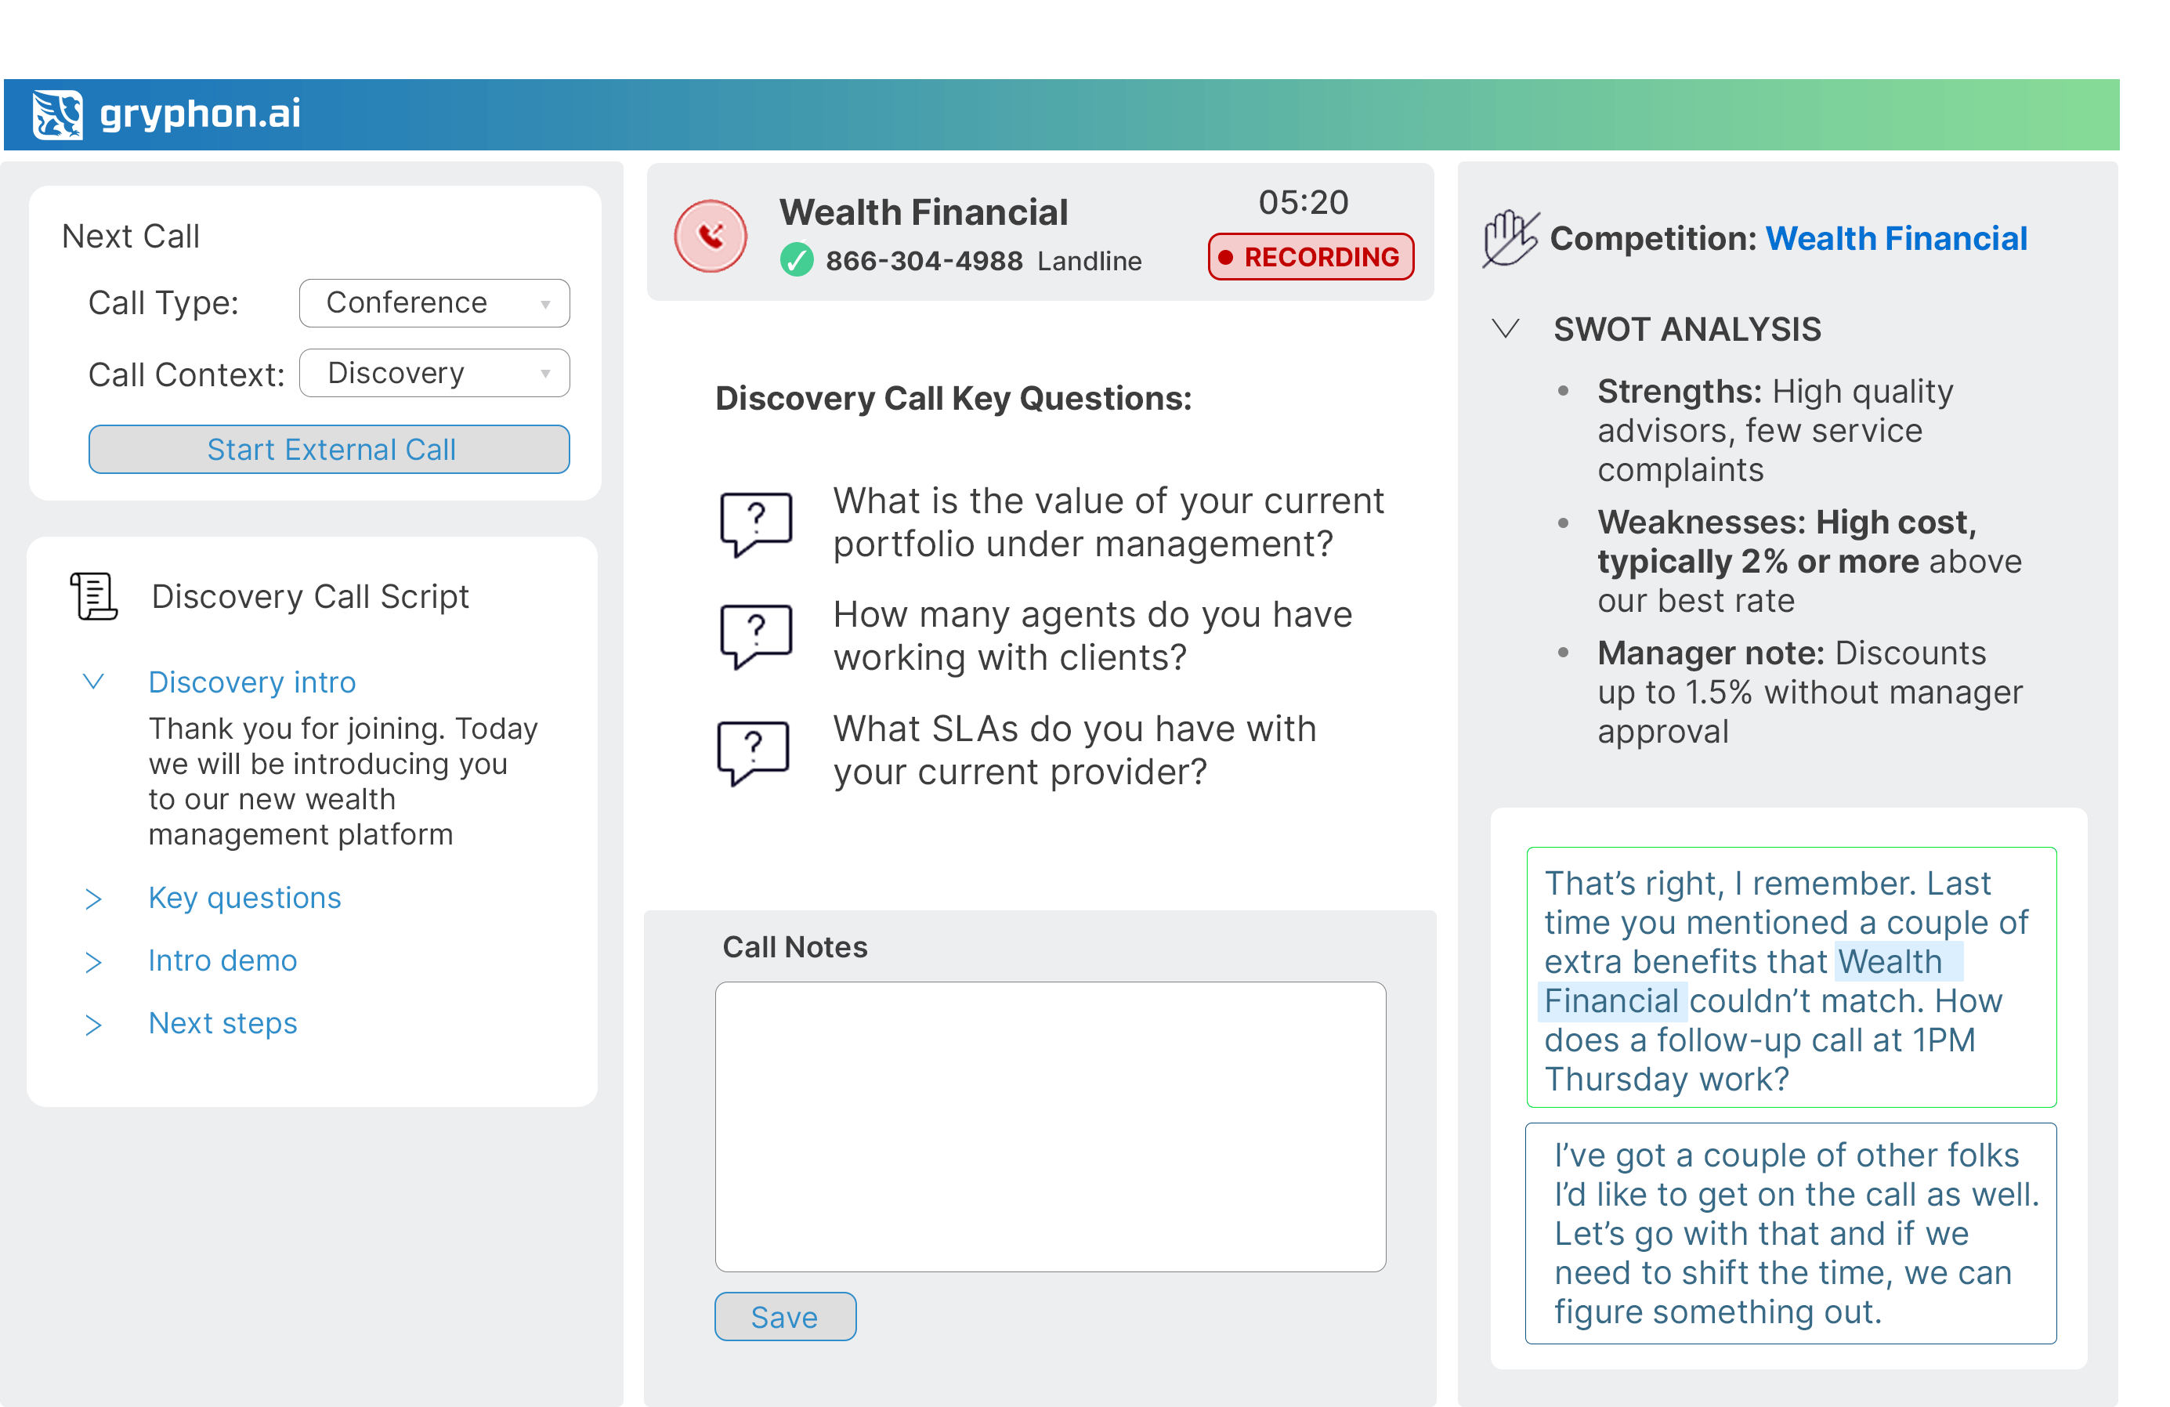Click the Discovery Call Key Questions heading
Screen dimensions: 2170x1407
point(953,399)
